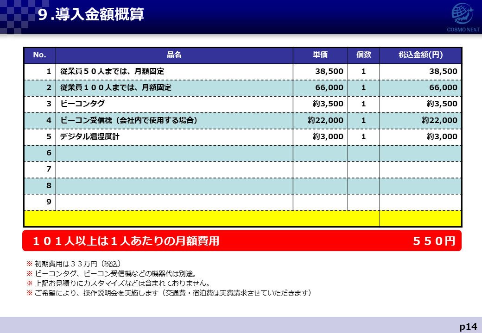This screenshot has width=482, height=333.
Task: Click the 税込金額 value 38,500 for 50人 plan
Action: click(443, 71)
